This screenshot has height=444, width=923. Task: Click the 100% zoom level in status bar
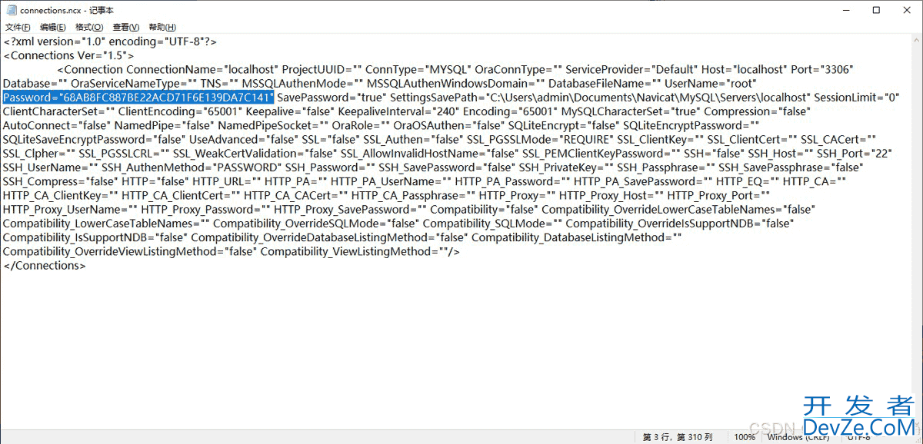(x=744, y=437)
